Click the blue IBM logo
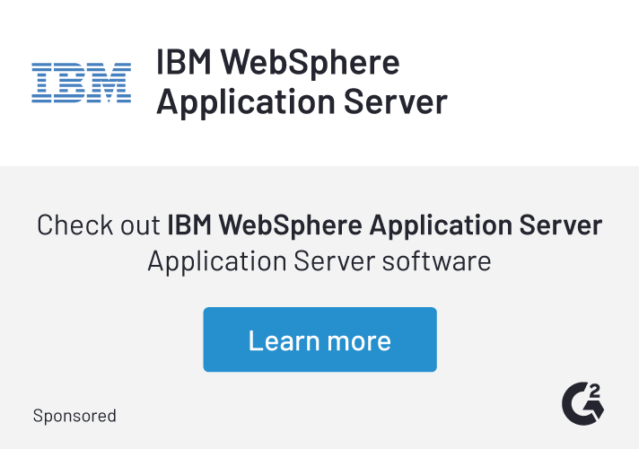The height and width of the screenshot is (449, 639). click(81, 83)
